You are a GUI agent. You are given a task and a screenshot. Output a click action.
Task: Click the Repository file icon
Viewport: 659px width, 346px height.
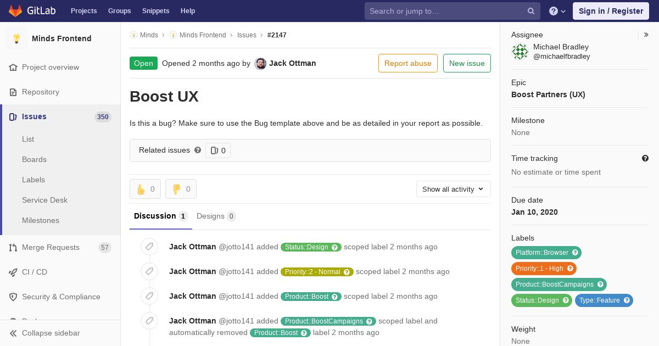pos(13,92)
